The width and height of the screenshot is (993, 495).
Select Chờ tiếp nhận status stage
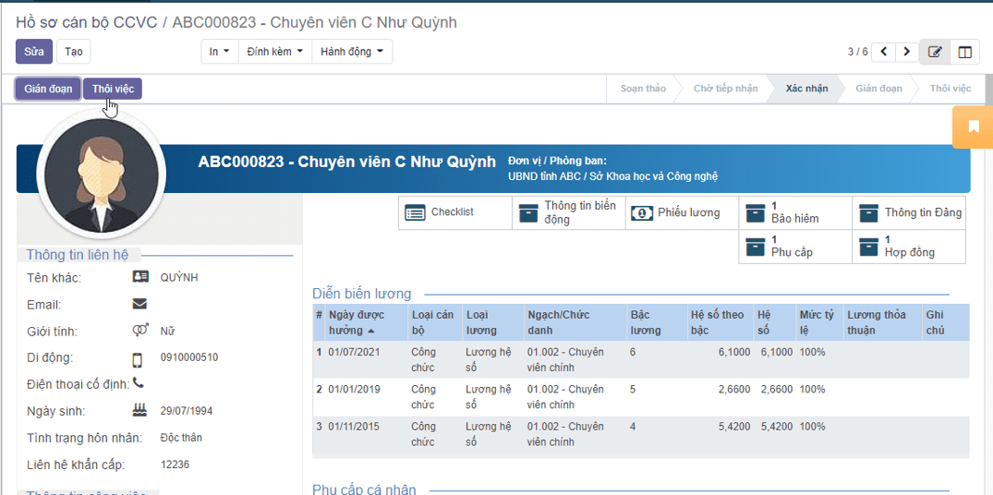coord(725,89)
